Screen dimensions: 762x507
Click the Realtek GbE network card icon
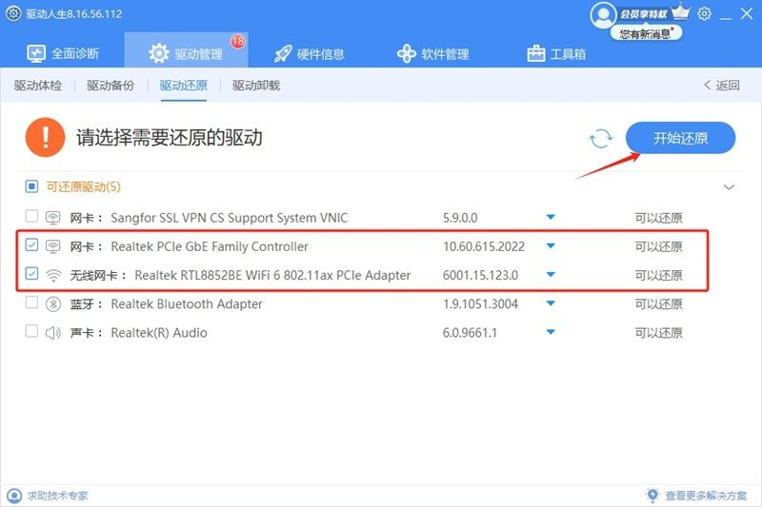pyautogui.click(x=53, y=246)
